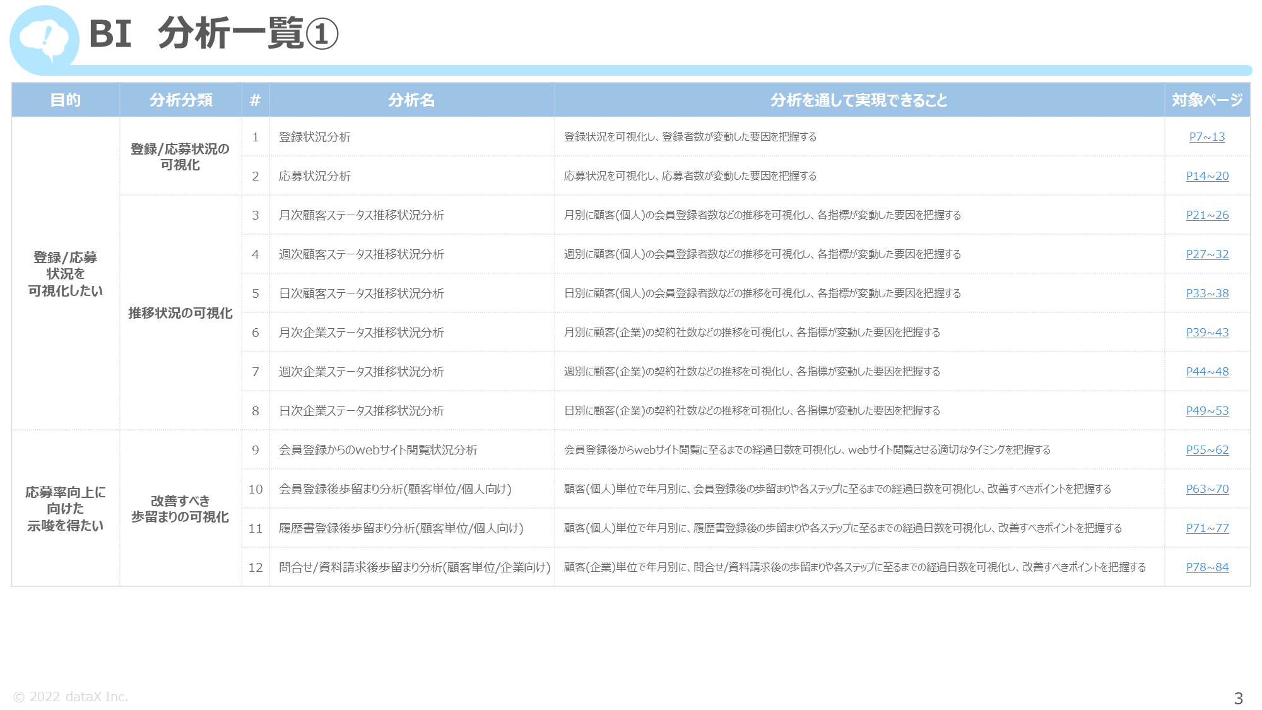
Task: Click the slide page number 3
Action: click(1238, 698)
